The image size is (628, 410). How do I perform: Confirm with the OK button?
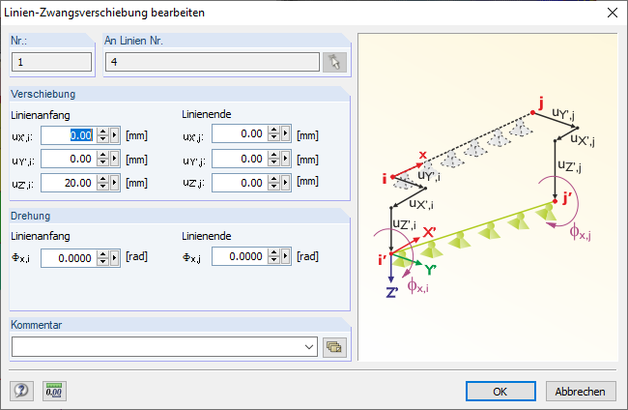point(500,392)
